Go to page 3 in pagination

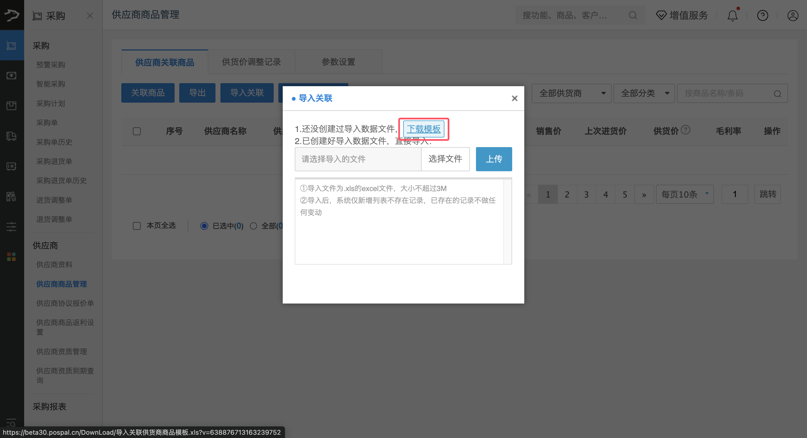[586, 194]
